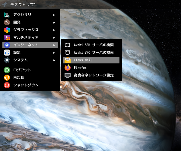Viewport: 181px width, 151px height.
Task: Click the デスクトップ1 workspace label
Action: (23, 5)
